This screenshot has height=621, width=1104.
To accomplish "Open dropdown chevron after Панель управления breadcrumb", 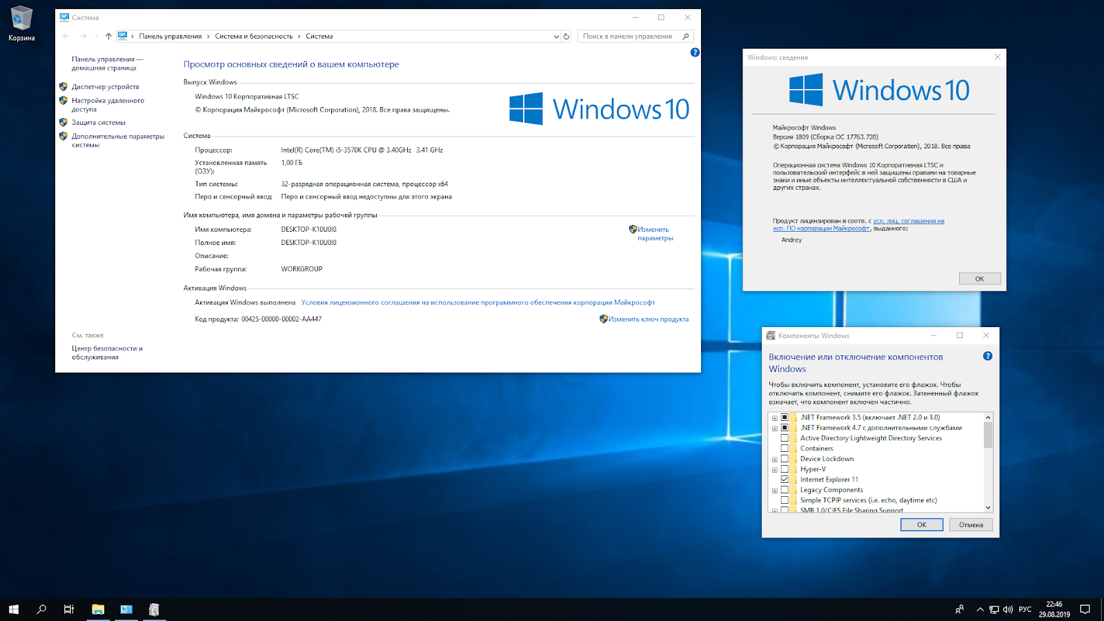I will [x=208, y=37].
